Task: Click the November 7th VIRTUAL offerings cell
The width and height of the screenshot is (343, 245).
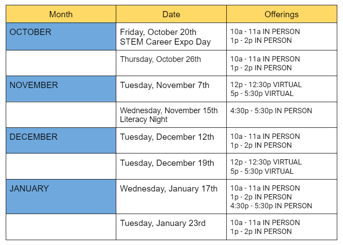Action: point(282,89)
